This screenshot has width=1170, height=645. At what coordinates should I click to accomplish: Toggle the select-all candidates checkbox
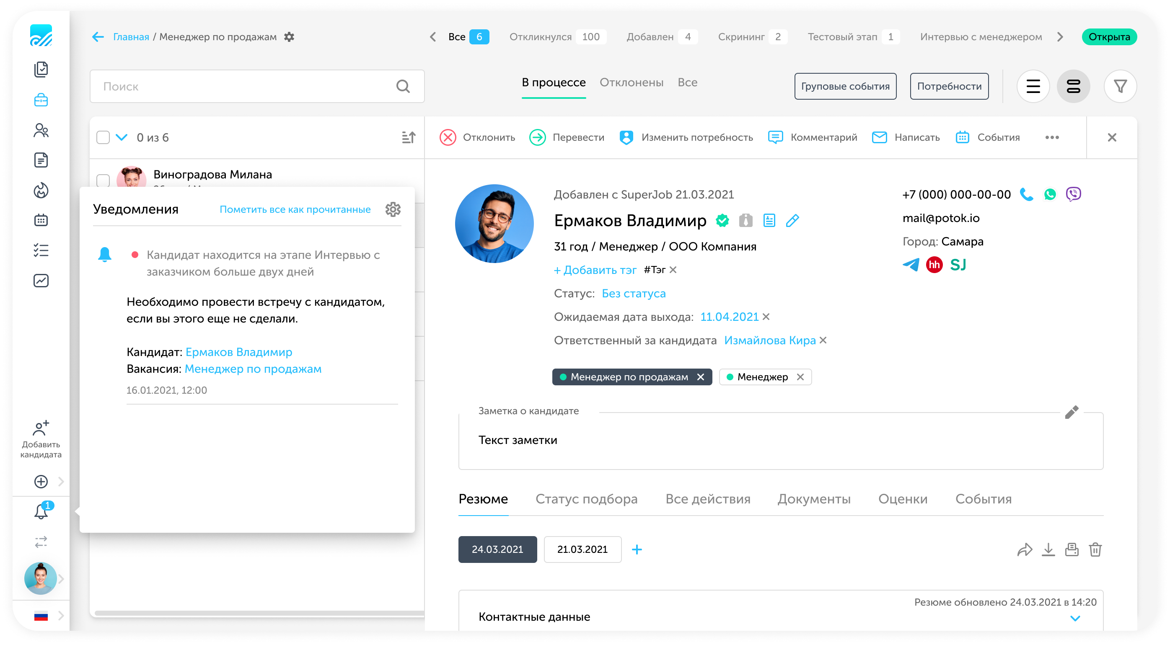(103, 137)
